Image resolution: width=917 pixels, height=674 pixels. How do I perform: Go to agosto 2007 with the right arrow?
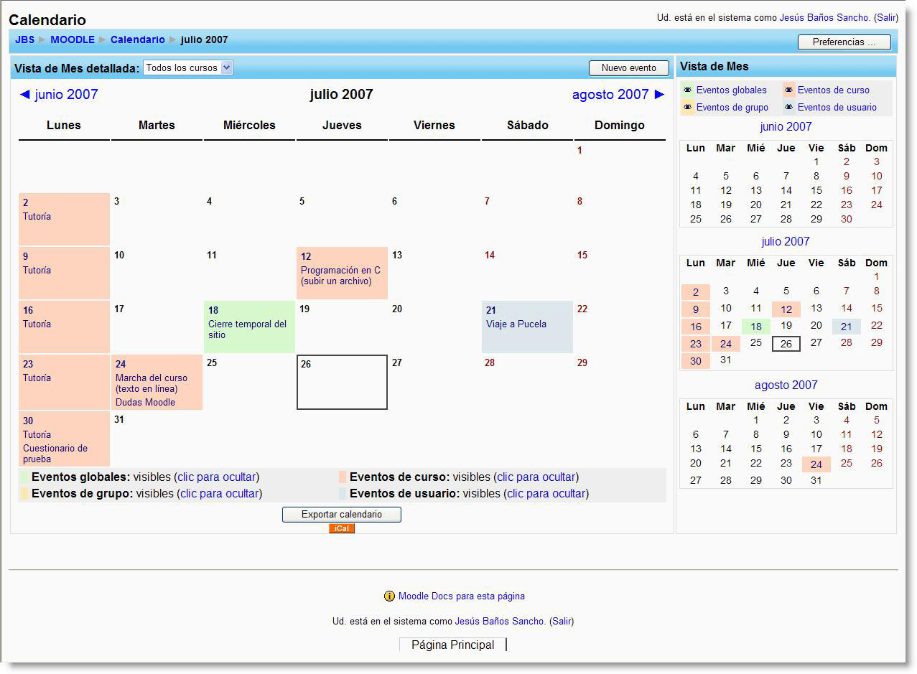pos(659,94)
